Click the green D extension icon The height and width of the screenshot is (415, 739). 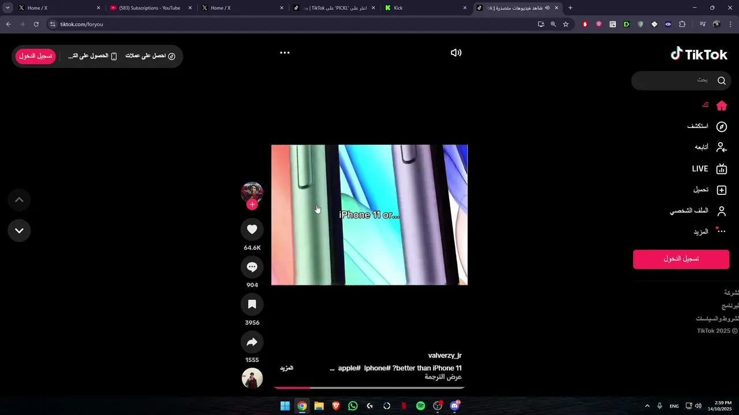click(x=626, y=24)
